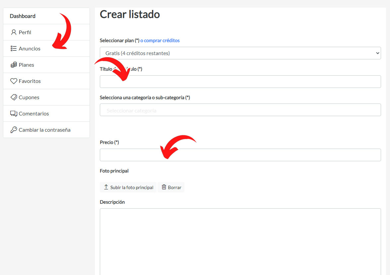
Task: Open Cupones menu entry
Action: 46,97
